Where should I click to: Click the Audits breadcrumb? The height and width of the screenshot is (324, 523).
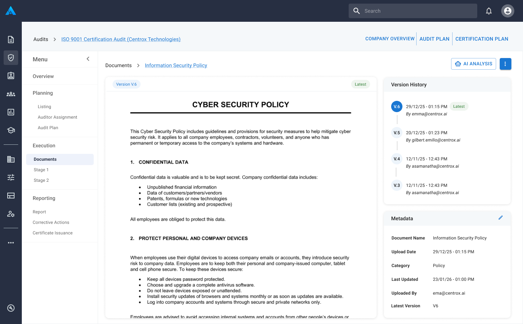pos(41,39)
